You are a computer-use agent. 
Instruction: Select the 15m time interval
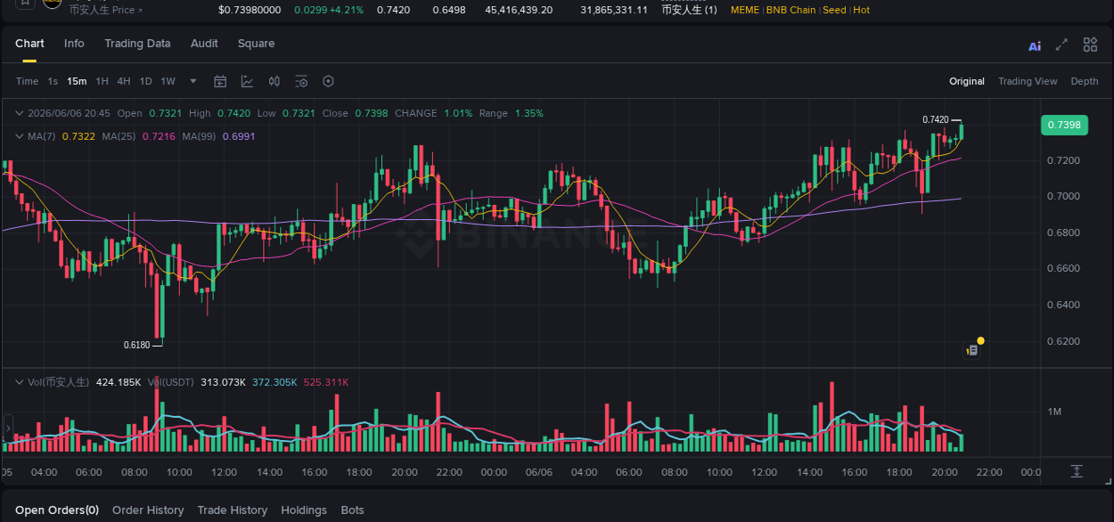(x=77, y=81)
